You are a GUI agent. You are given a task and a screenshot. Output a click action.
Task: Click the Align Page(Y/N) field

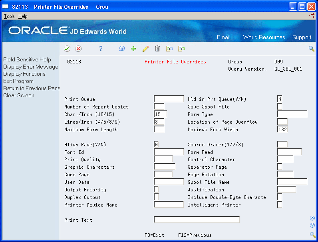click(x=156, y=144)
